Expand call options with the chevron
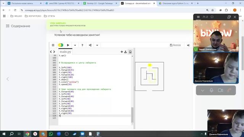This screenshot has width=244, height=137. click(202, 90)
